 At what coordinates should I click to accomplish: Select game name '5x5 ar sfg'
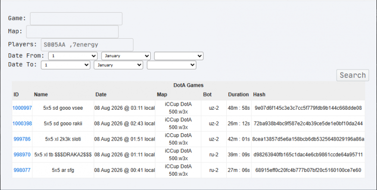pyautogui.click(x=63, y=170)
